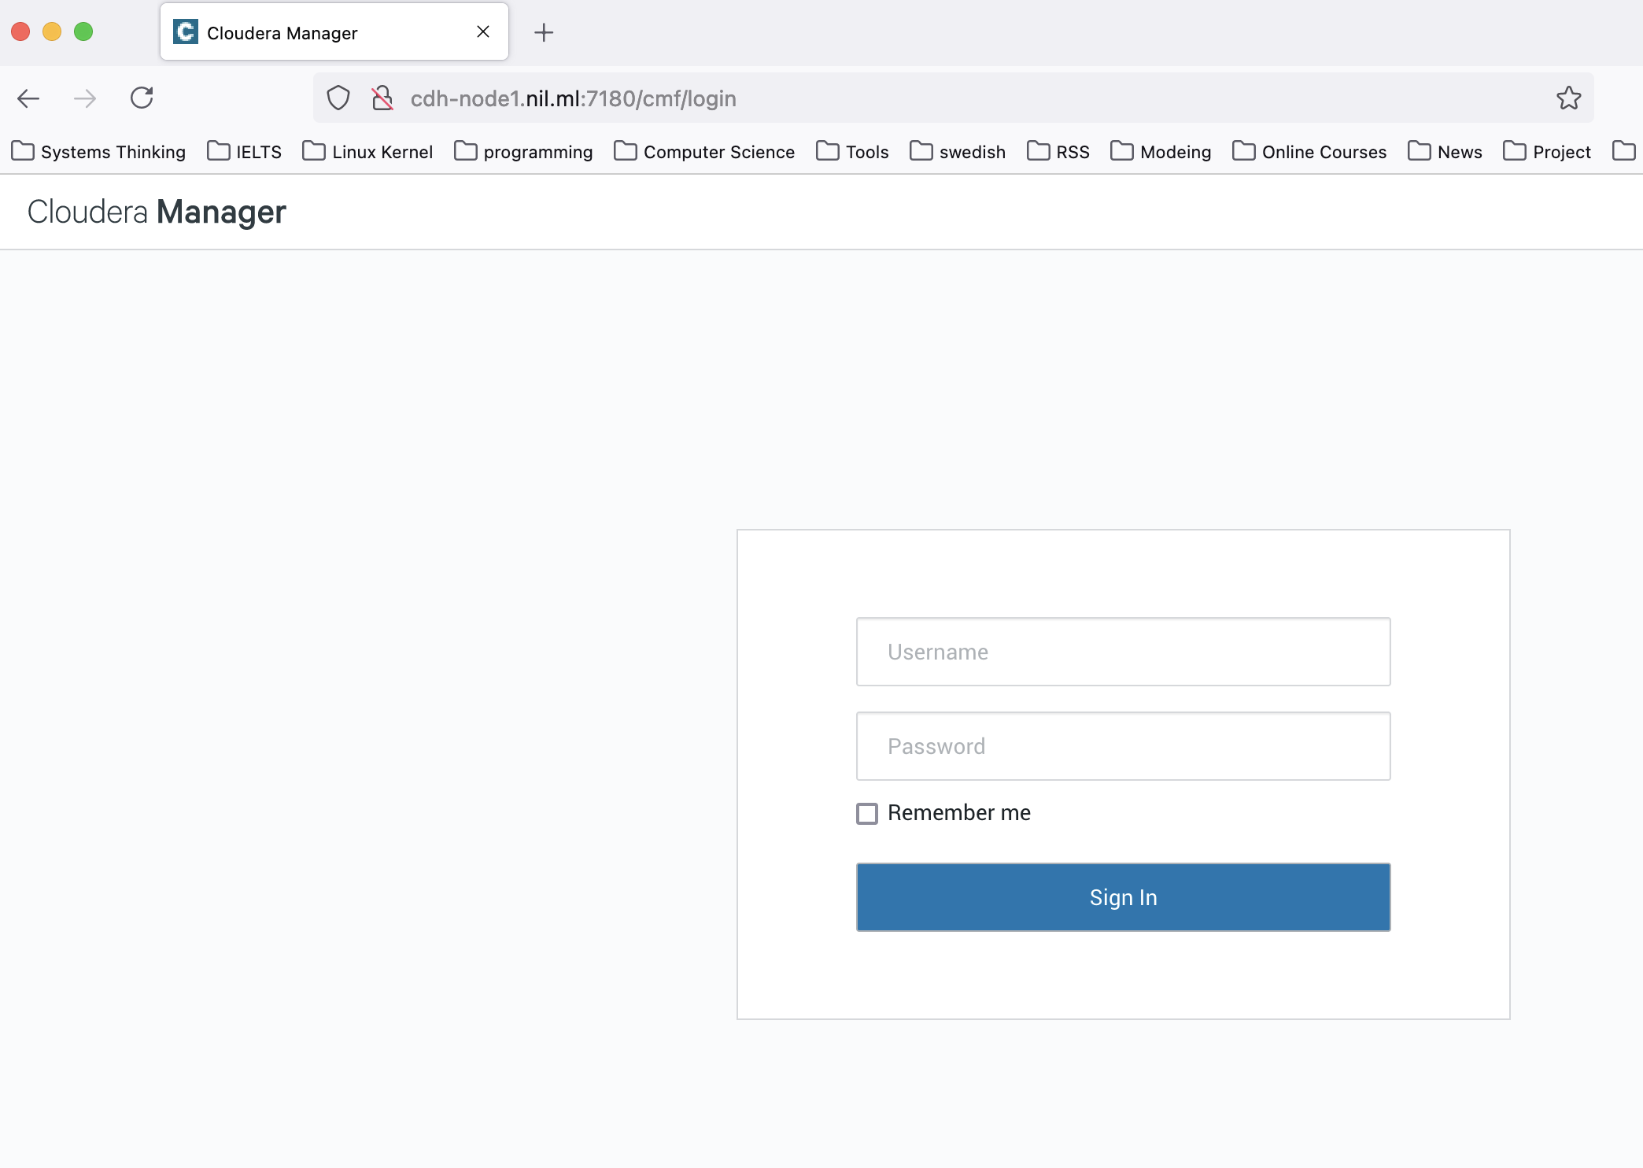Image resolution: width=1643 pixels, height=1168 pixels.
Task: Open the Modeing bookmarks folder
Action: coord(1161,151)
